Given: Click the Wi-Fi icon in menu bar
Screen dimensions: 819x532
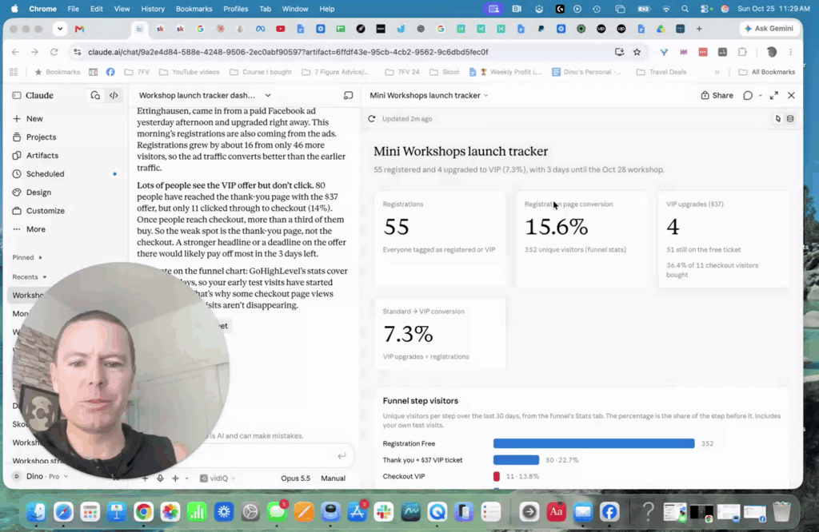Looking at the screenshot, I should point(666,9).
